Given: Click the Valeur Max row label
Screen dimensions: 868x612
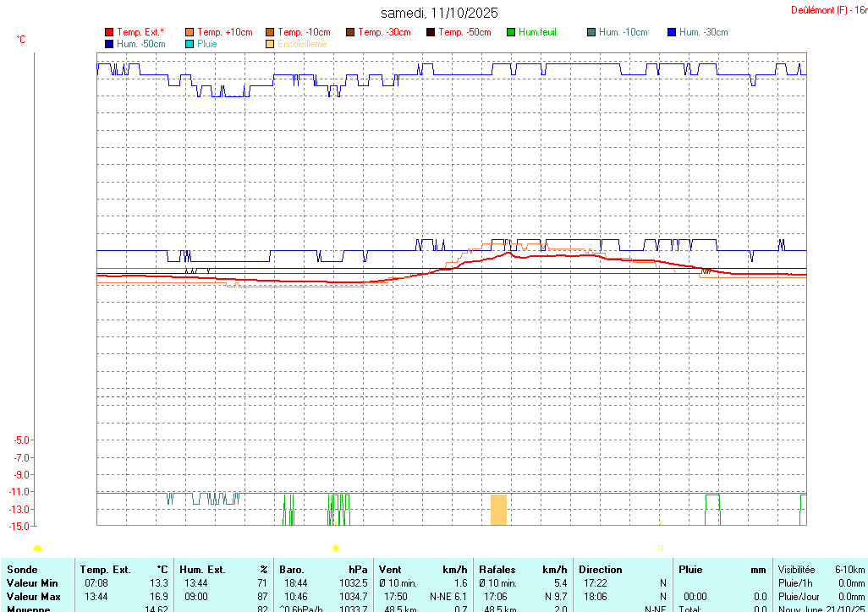Looking at the screenshot, I should pyautogui.click(x=34, y=597).
